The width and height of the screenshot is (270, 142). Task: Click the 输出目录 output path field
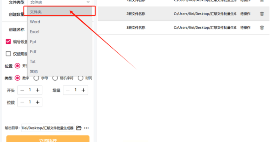click(48, 128)
